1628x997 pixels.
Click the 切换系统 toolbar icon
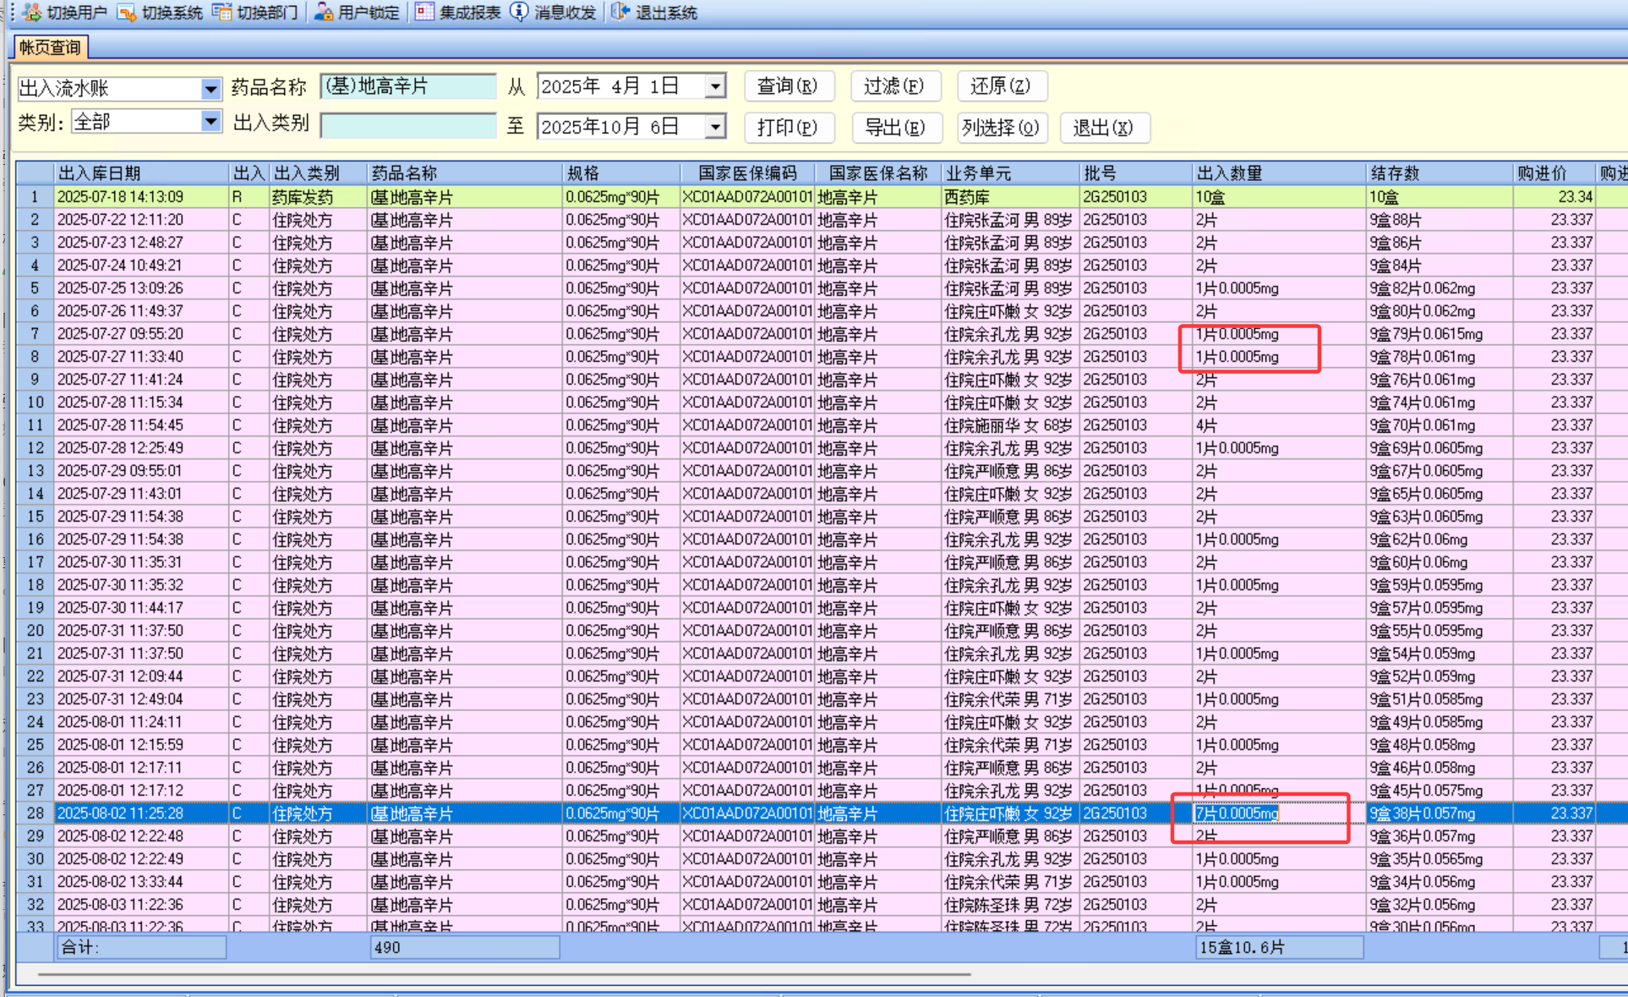pos(127,12)
